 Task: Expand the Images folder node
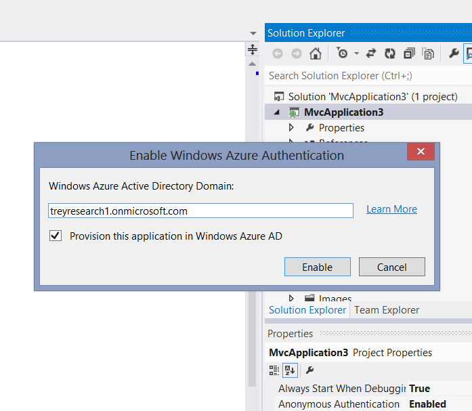[x=291, y=298]
